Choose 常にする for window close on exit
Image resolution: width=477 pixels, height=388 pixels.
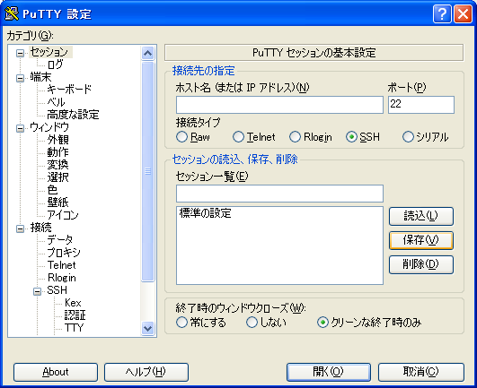tap(181, 323)
